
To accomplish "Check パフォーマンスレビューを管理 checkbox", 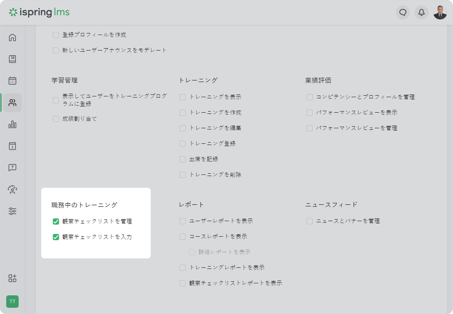I will pos(310,128).
